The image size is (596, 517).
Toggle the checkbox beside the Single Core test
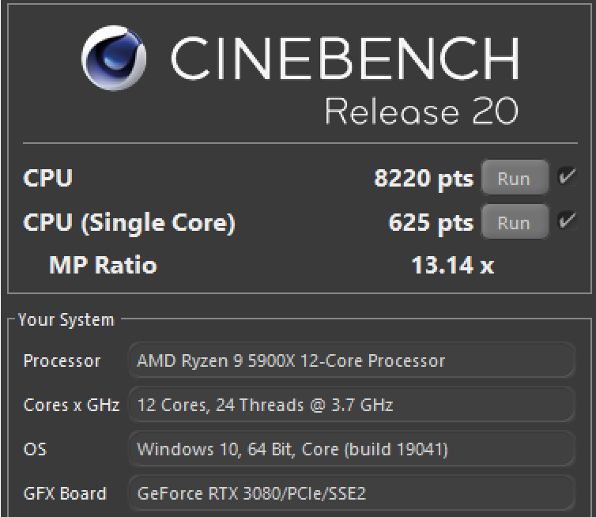coord(567,221)
